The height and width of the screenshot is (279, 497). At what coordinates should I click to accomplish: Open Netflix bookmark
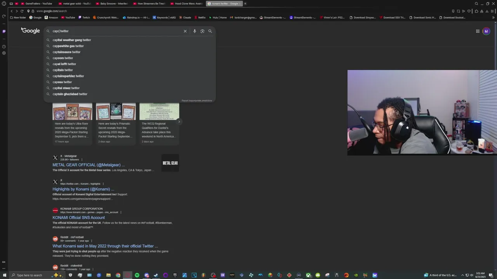(200, 17)
